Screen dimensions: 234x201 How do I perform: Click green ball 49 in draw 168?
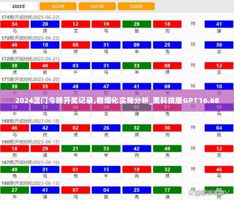pyautogui.click(x=167, y=149)
